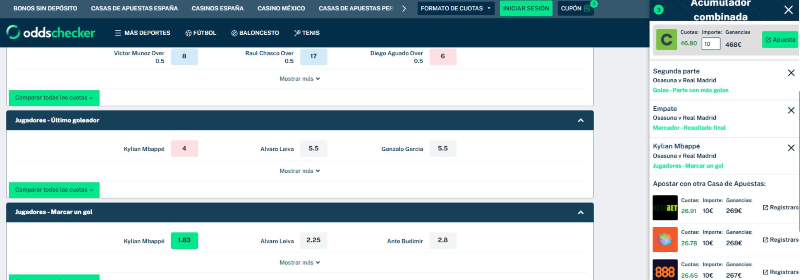Viewport: 800px width, 280px height.
Task: Select Alvaro Leiva last scorer odds 5.5
Action: point(313,148)
